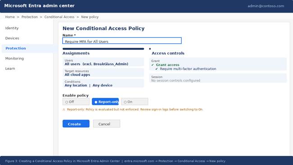Open the Conditions assignment row
The image size is (293, 165).
pos(103,83)
